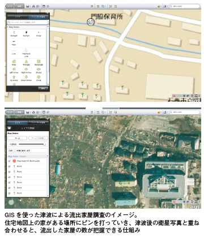
Task: Select the Triangle shape tool
Action: [x=26, y=62]
